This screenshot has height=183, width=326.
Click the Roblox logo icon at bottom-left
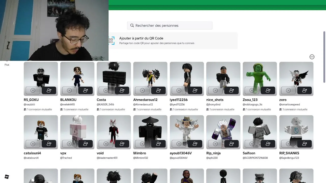coord(7,177)
